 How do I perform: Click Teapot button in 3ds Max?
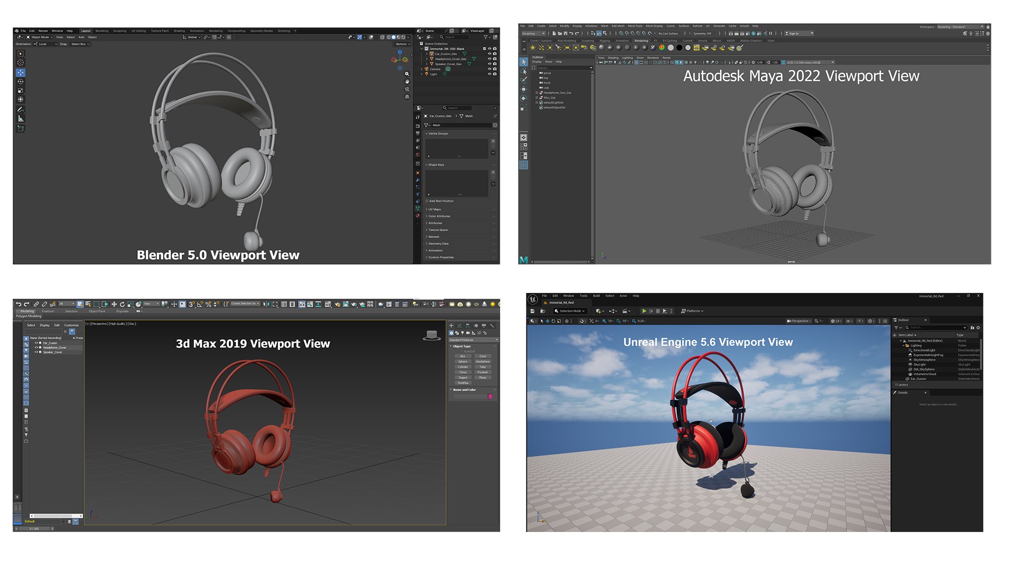click(463, 378)
